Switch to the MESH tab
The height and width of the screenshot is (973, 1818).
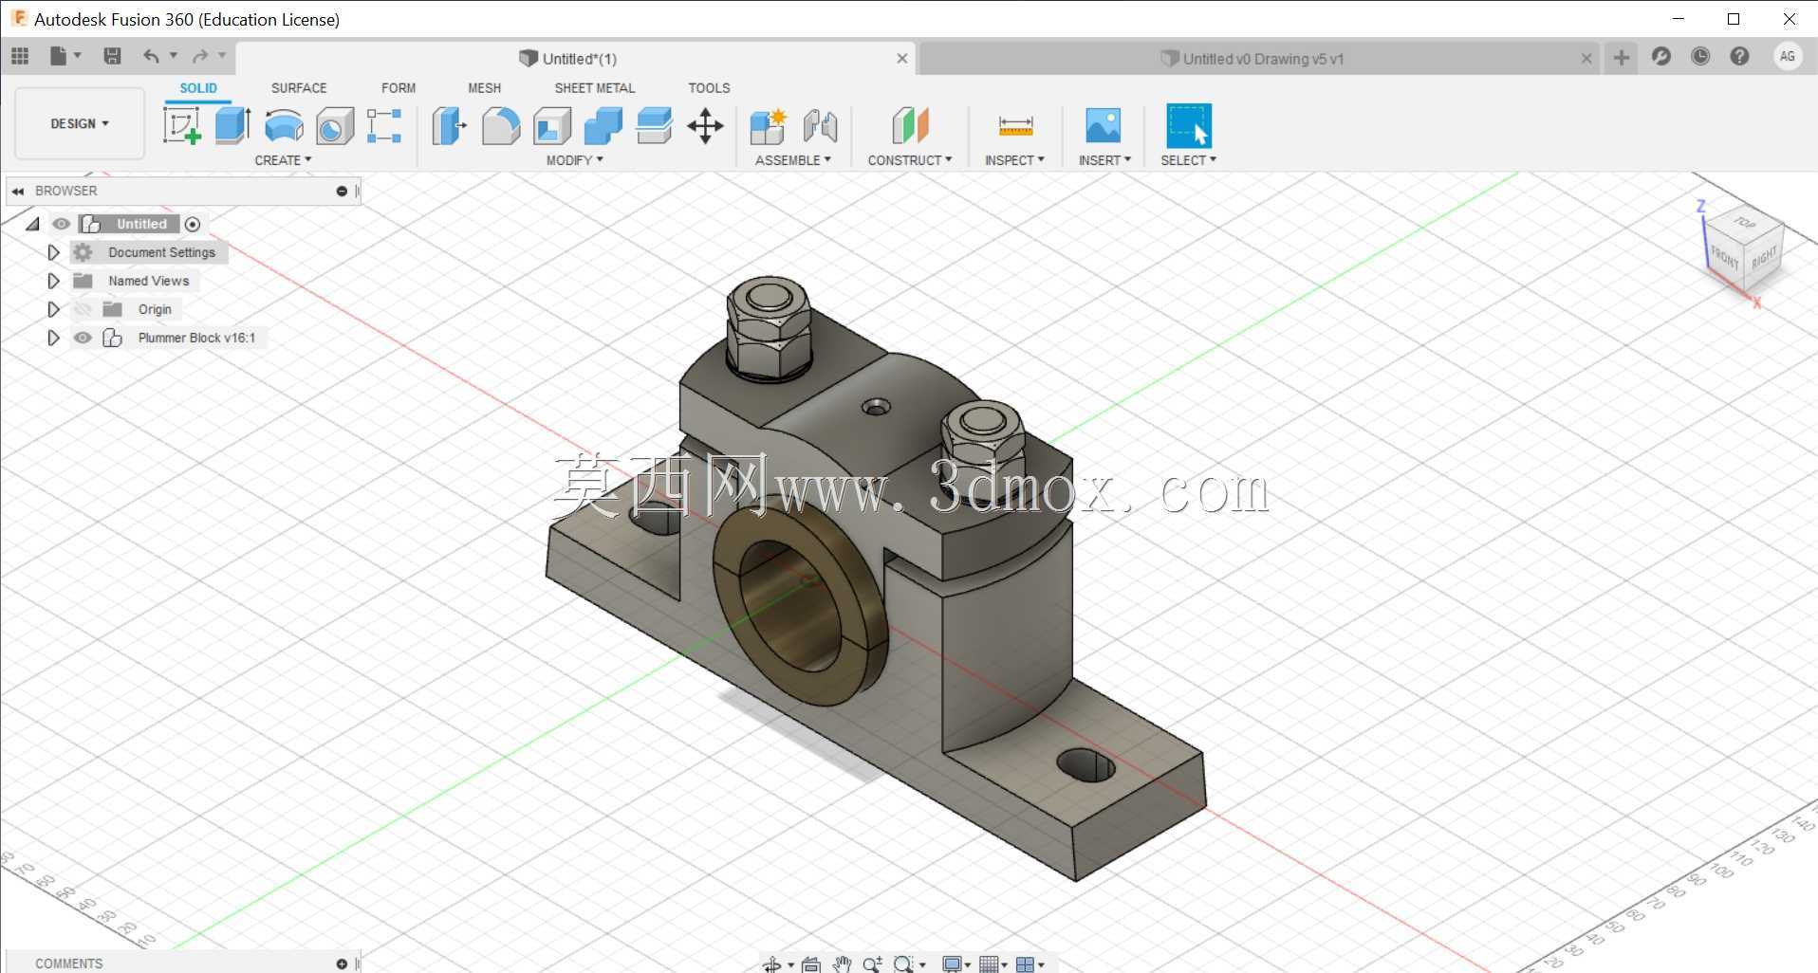(484, 87)
